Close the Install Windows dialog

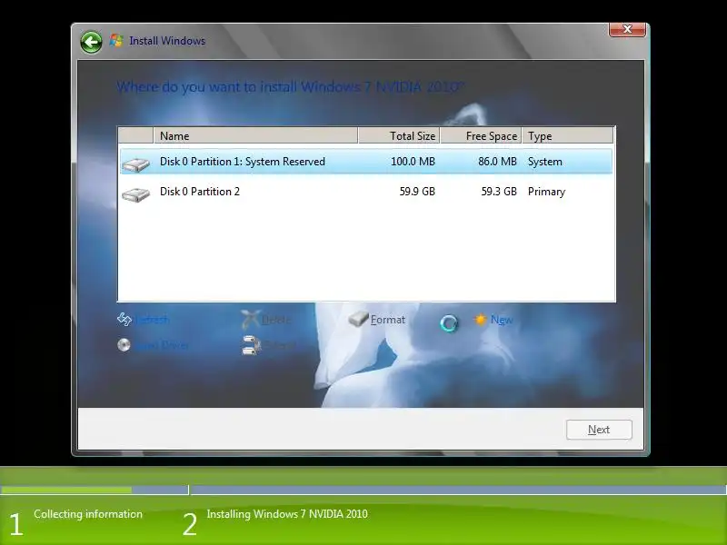tap(627, 29)
